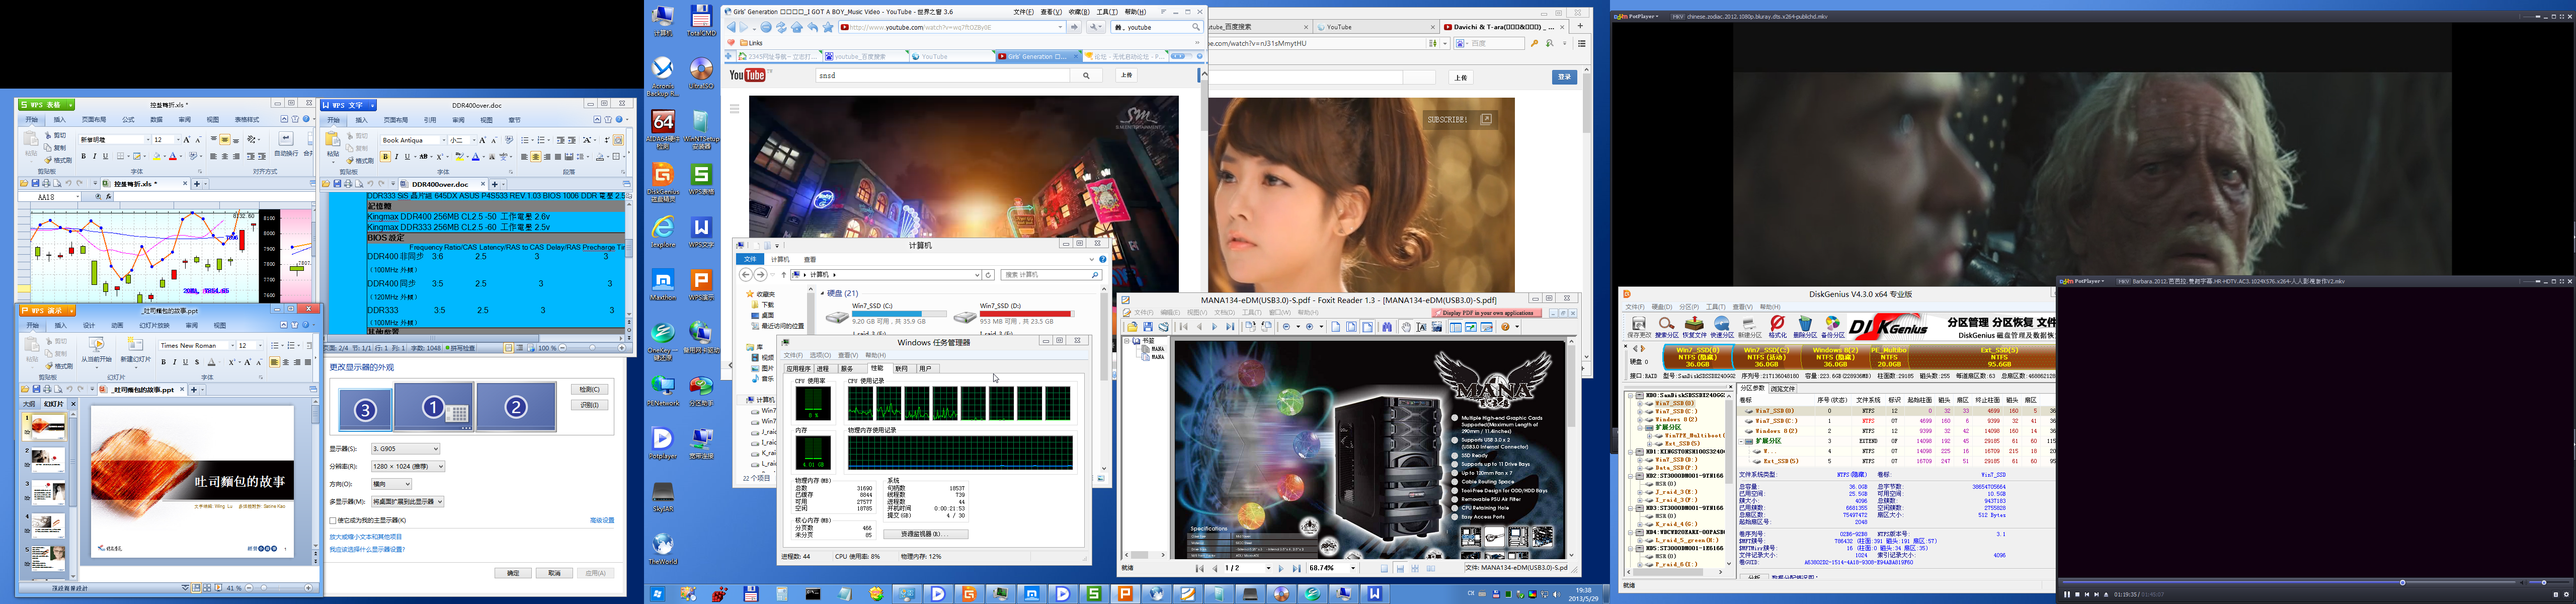2576x604 pixels.
Task: Open 高级设置 advanced settings link
Action: pos(602,520)
